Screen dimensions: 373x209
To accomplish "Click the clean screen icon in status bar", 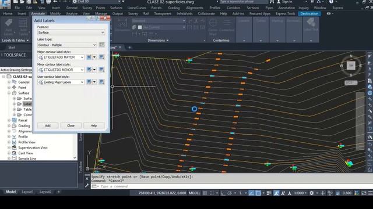I will point(364,193).
